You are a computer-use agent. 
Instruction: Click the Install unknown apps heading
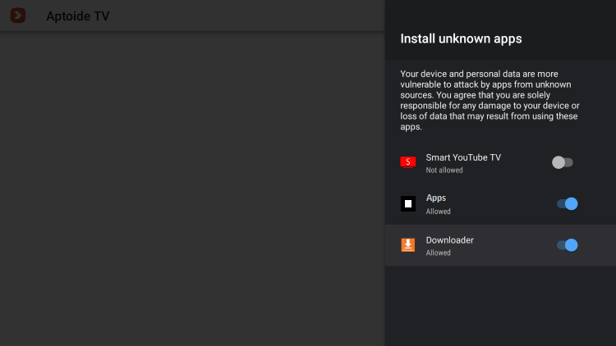[x=461, y=39]
